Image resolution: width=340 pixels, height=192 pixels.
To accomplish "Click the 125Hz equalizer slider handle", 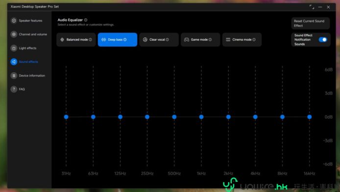I will pyautogui.click(x=121, y=117).
